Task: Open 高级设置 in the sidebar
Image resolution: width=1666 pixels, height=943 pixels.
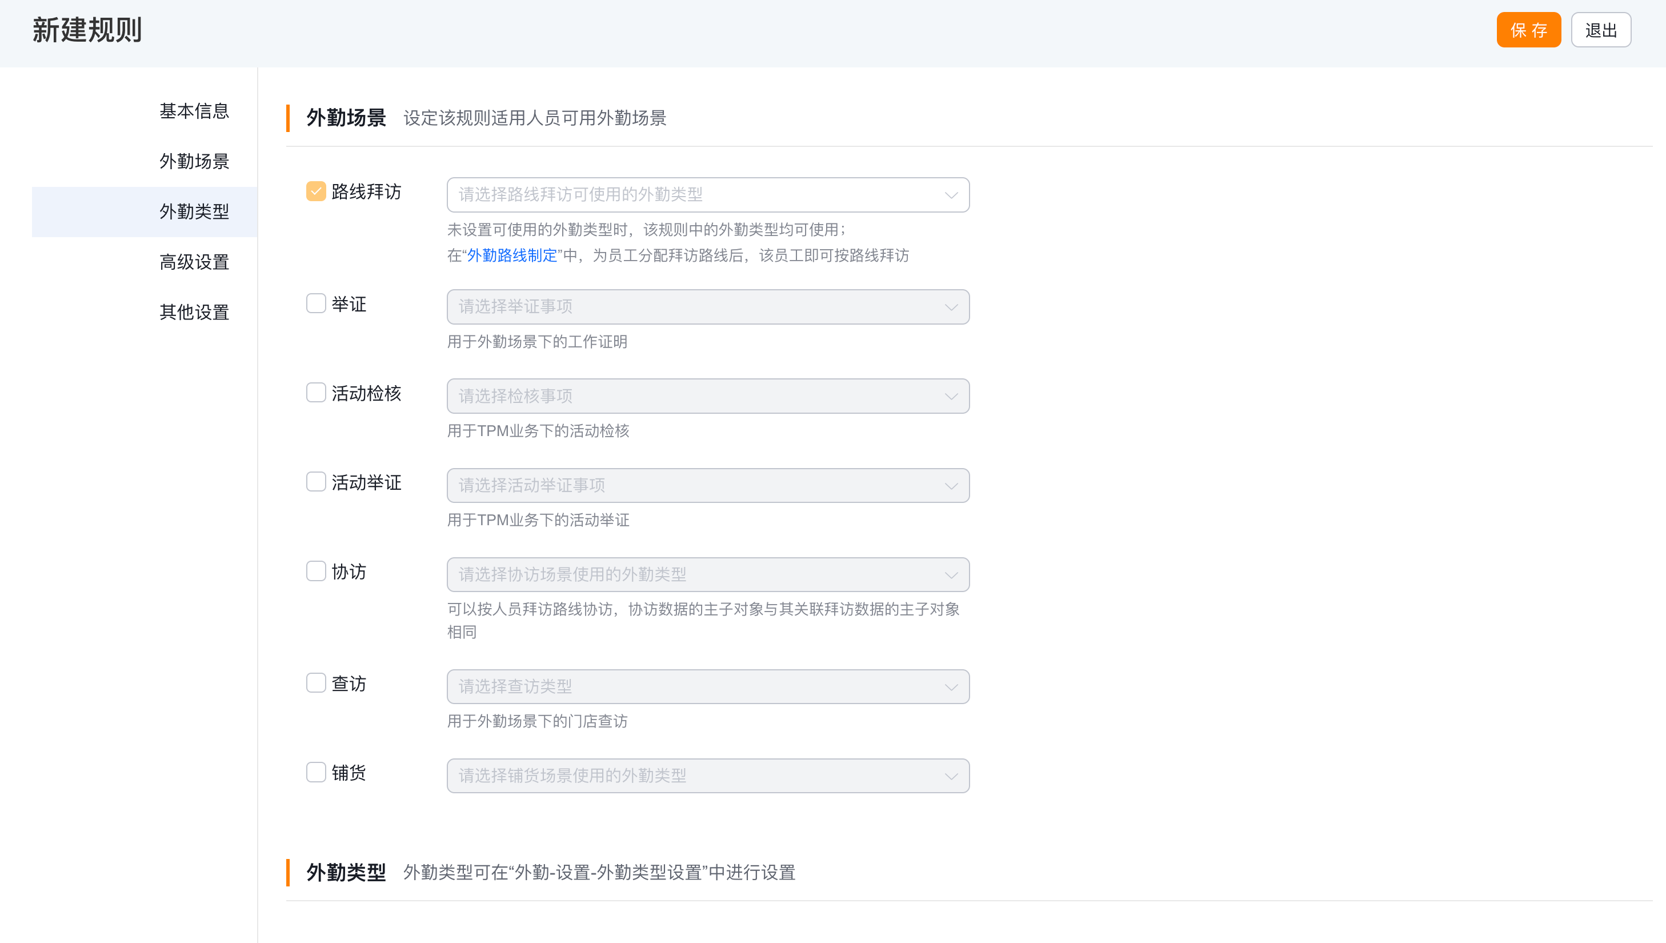Action: [194, 262]
